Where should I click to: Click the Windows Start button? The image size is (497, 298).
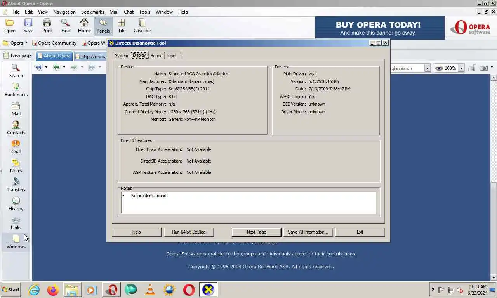tap(11, 289)
